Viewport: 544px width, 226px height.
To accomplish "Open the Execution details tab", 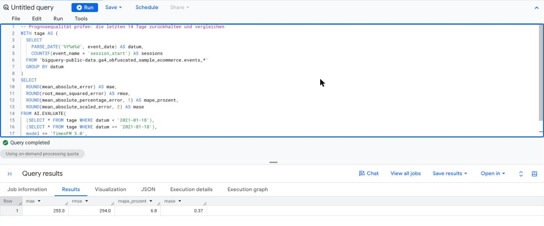I will click(x=191, y=189).
